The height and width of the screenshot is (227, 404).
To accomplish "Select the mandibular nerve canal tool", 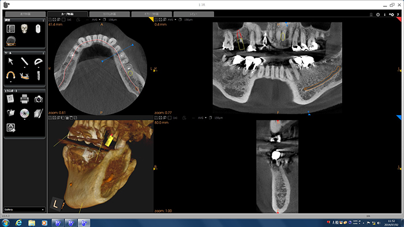I will tap(24, 75).
